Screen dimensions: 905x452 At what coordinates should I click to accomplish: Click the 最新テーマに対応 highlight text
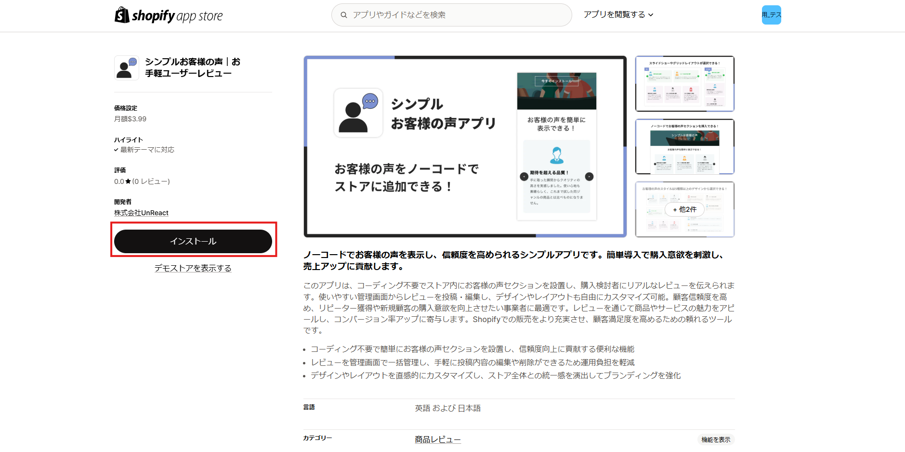147,150
